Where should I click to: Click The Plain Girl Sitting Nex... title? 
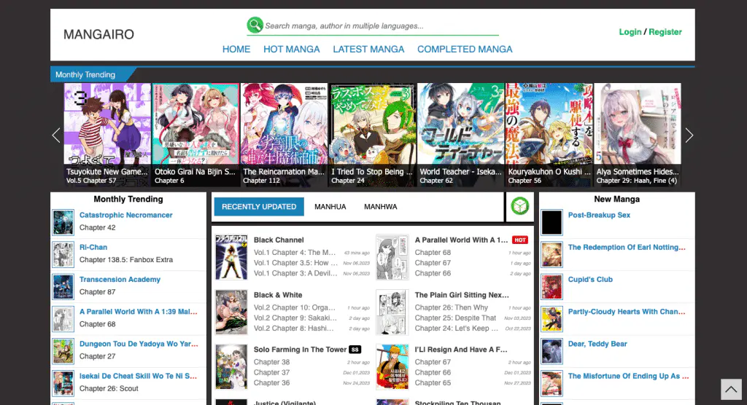(462, 295)
